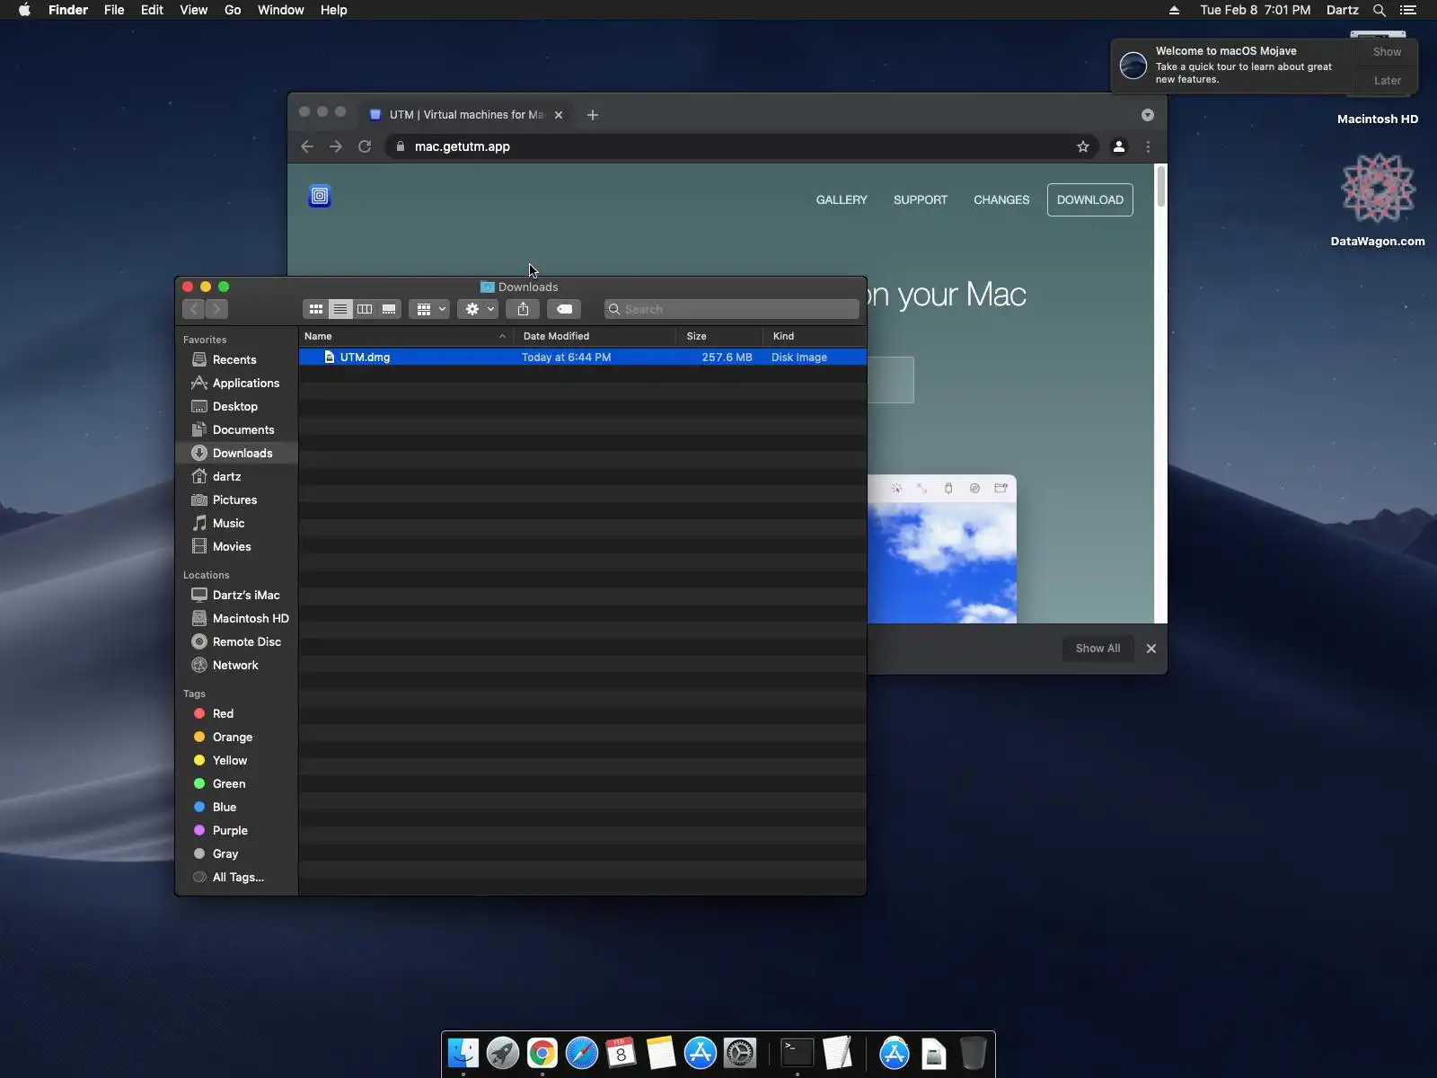Bookmark this page with the star icon
This screenshot has height=1078, width=1437.
[1083, 146]
